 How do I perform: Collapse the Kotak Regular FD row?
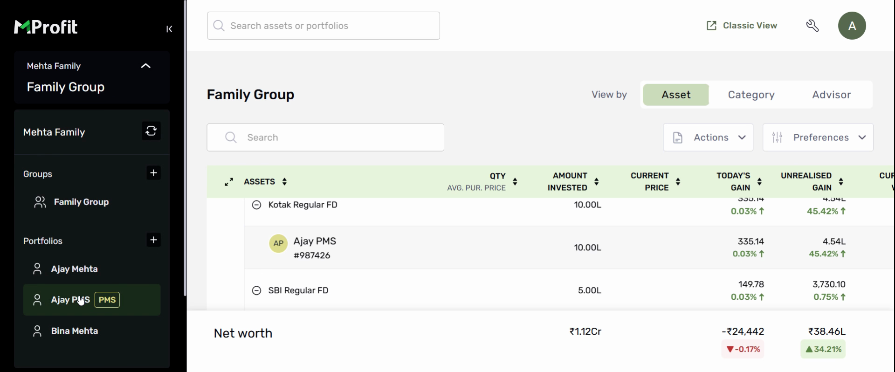click(x=256, y=205)
